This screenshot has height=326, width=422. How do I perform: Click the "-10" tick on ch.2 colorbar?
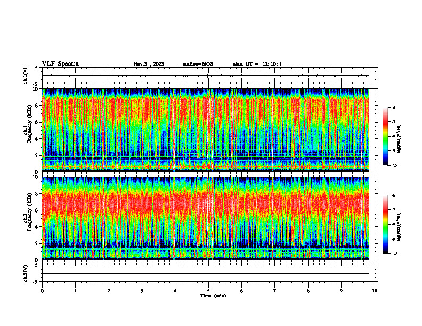pos(394,254)
